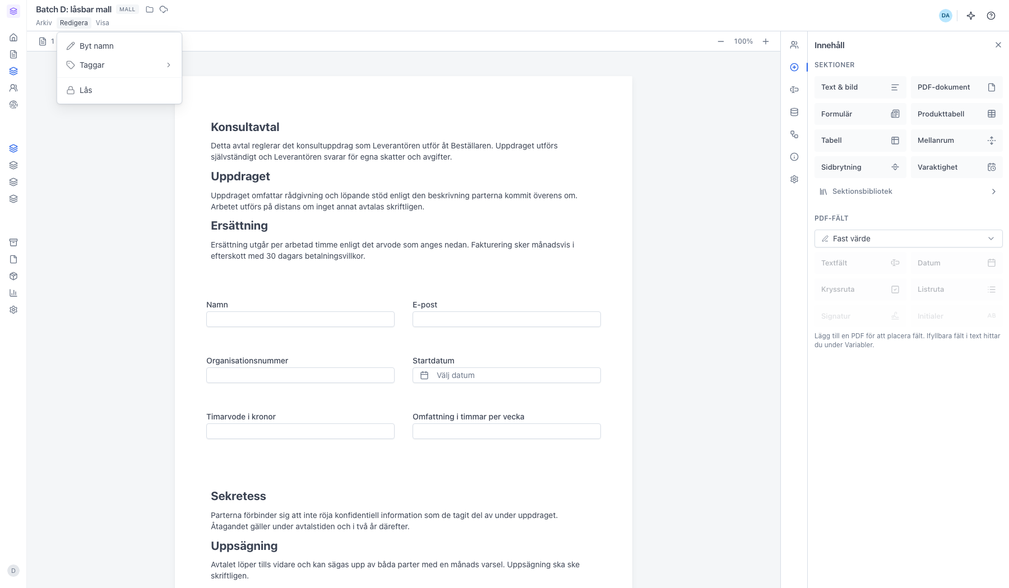Add a Tabell section
The image size is (1009, 588).
coord(860,141)
